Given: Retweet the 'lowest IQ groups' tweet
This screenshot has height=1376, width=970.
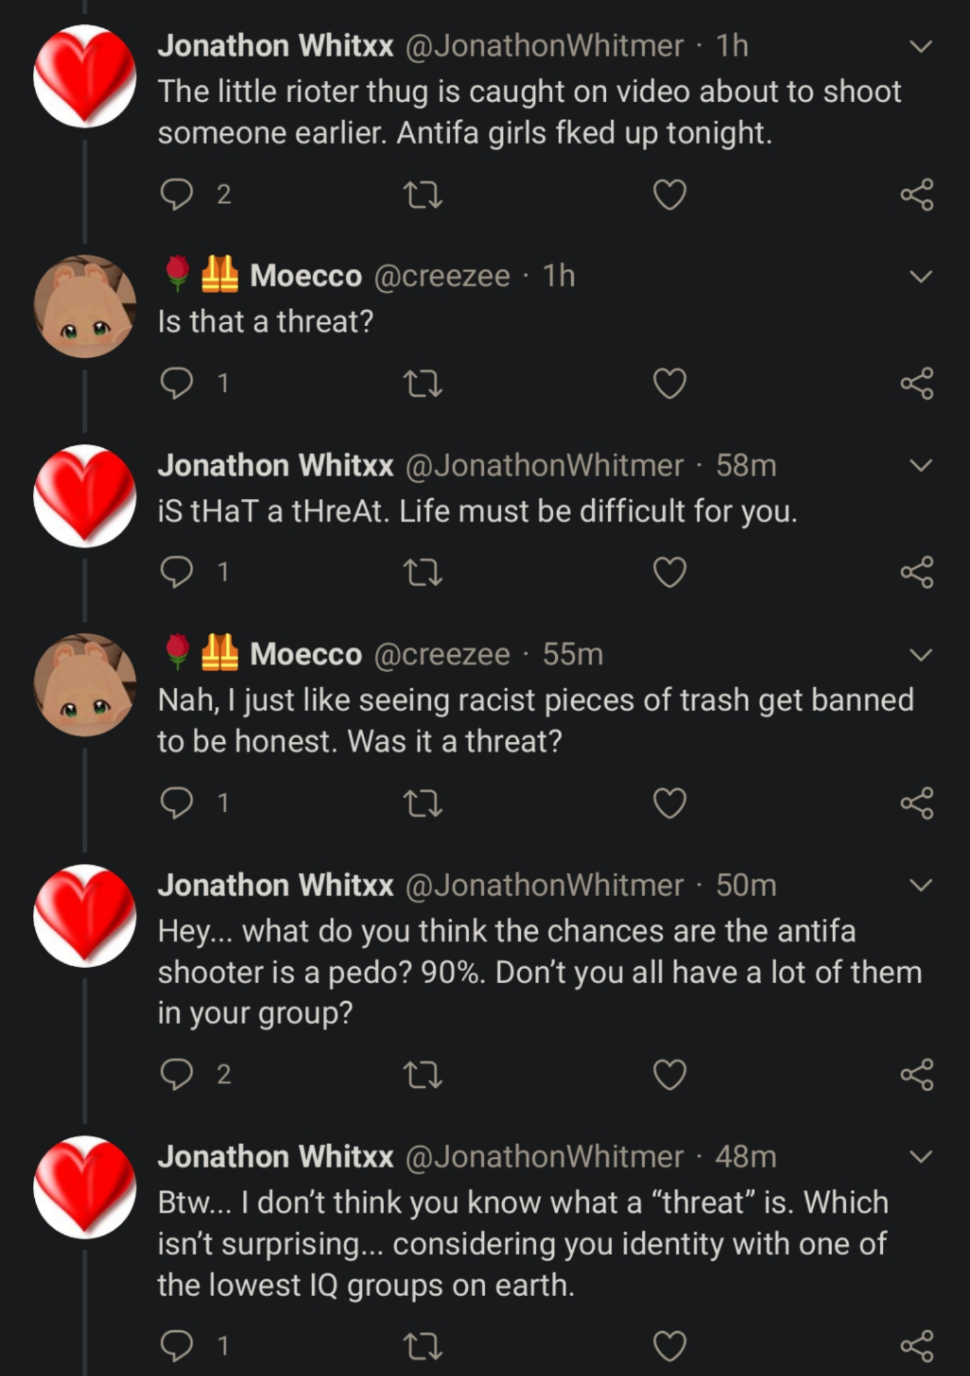Looking at the screenshot, I should click(x=422, y=1346).
